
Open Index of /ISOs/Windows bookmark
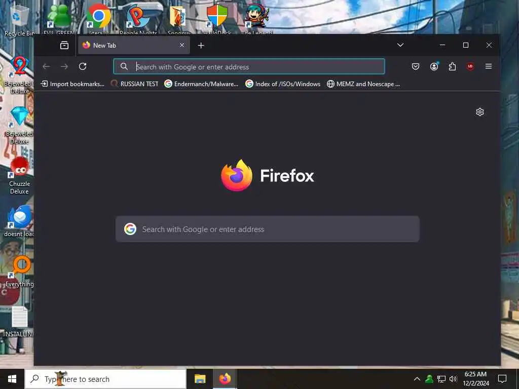(283, 84)
